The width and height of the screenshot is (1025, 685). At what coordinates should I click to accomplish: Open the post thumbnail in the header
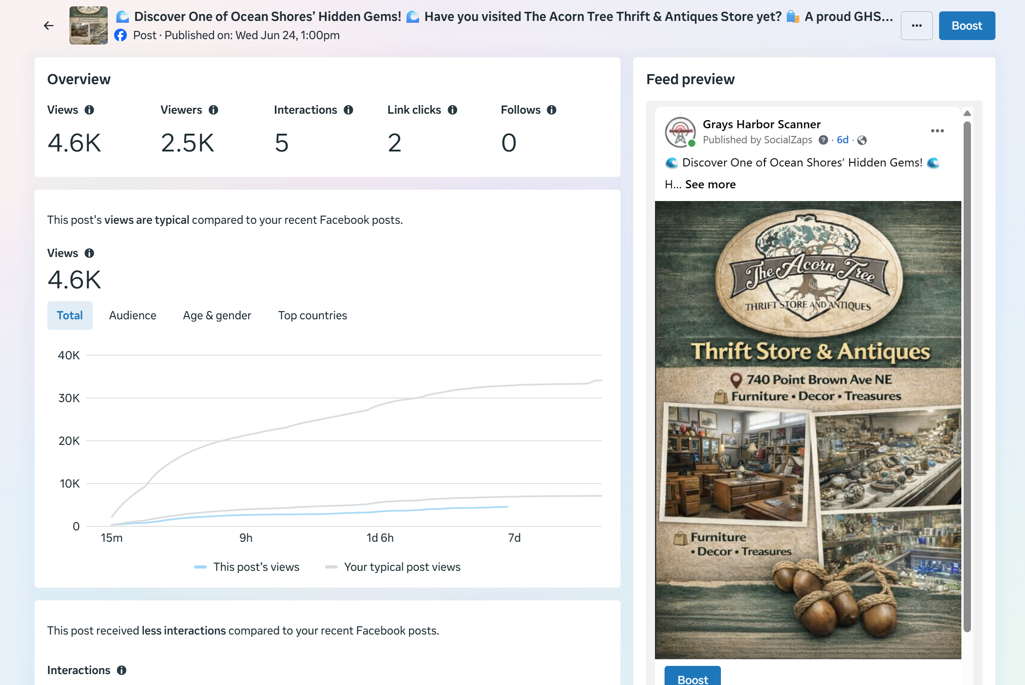click(89, 25)
